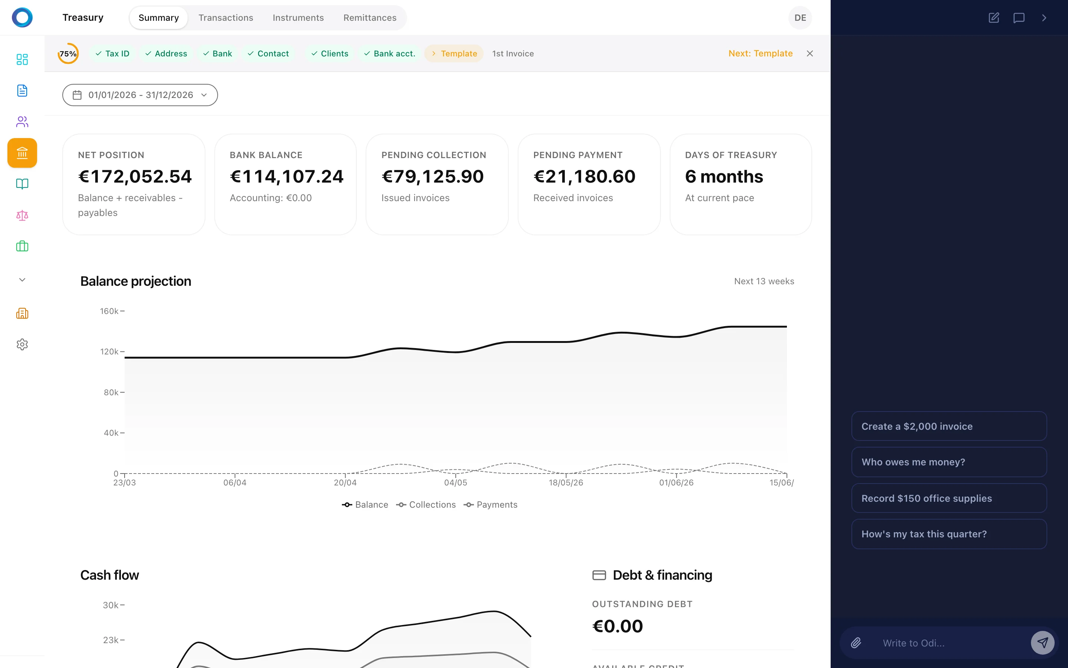Open the dashboard grid icon in sidebar
Image resolution: width=1068 pixels, height=668 pixels.
point(22,59)
